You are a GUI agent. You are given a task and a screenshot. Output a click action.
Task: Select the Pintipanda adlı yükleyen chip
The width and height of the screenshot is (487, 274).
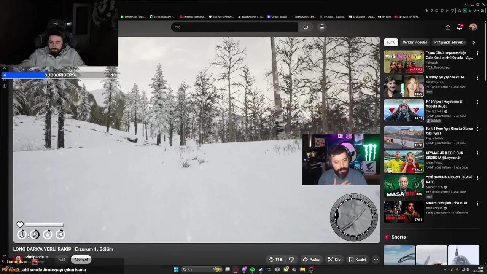450,42
